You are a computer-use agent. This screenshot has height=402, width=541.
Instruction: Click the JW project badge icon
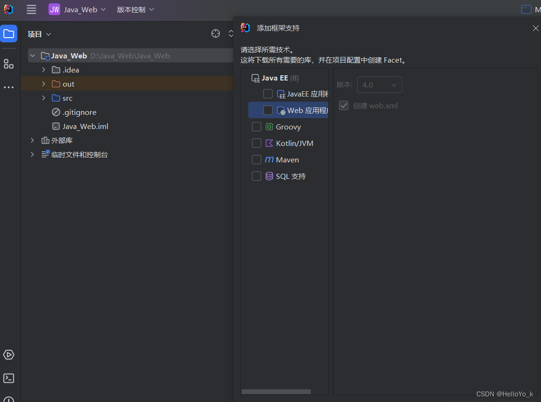click(x=54, y=9)
